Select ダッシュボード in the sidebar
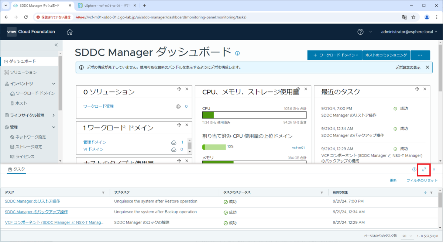The width and height of the screenshot is (443, 242). tap(29, 61)
